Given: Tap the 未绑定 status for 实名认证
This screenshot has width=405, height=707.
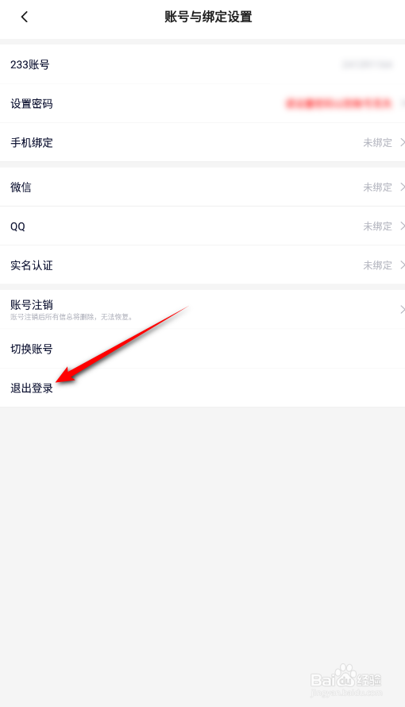Looking at the screenshot, I should tap(377, 265).
